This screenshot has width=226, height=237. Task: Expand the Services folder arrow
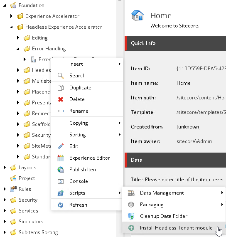point(5,210)
